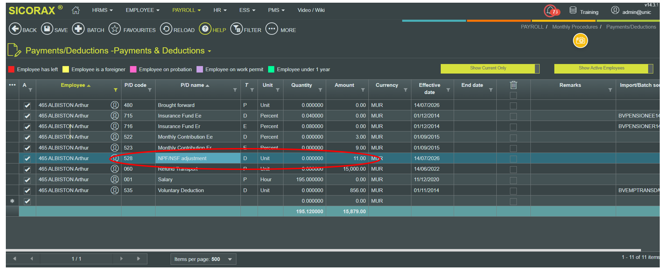Uncheck active checkbox for Brought forward row
The width and height of the screenshot is (666, 271).
pyautogui.click(x=27, y=105)
